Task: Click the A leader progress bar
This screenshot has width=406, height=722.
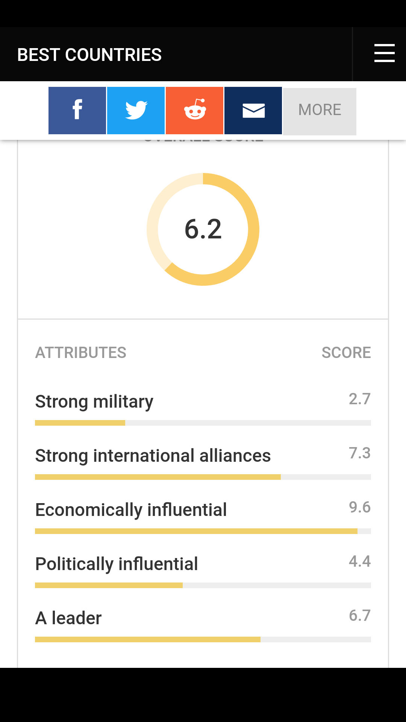Action: click(203, 640)
